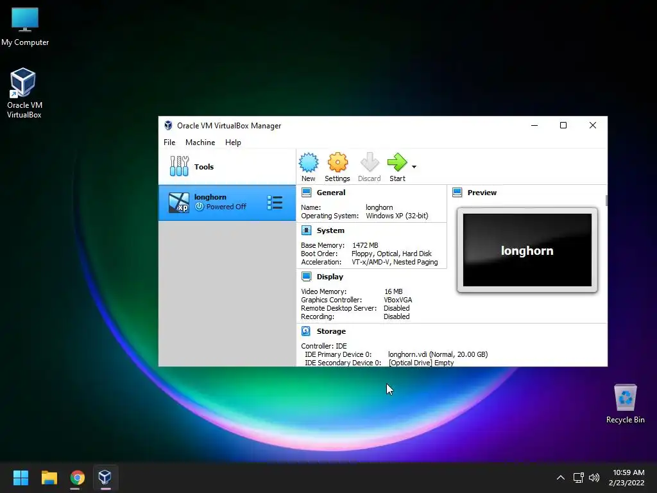This screenshot has width=657, height=493.
Task: Open the File menu
Action: pos(169,143)
